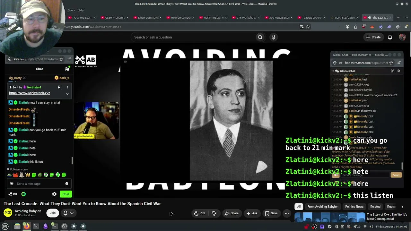Switch to the Linux Command tab
This screenshot has width=411, height=231.
coord(148,18)
